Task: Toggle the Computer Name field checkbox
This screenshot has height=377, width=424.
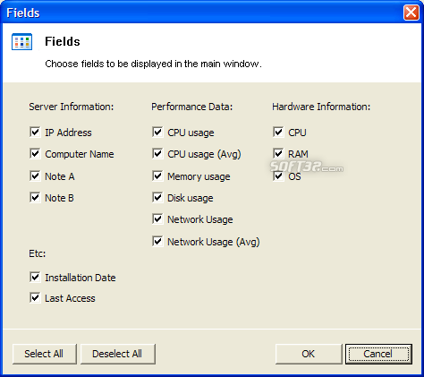Action: [35, 154]
